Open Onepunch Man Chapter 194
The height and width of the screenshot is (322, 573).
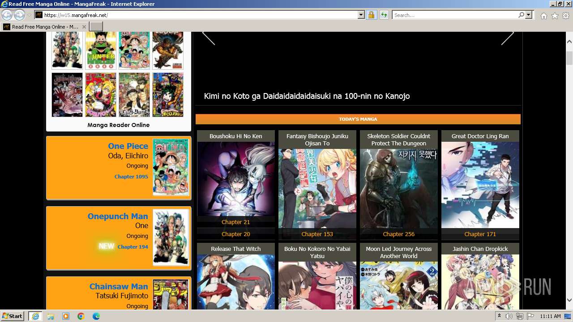[133, 247]
